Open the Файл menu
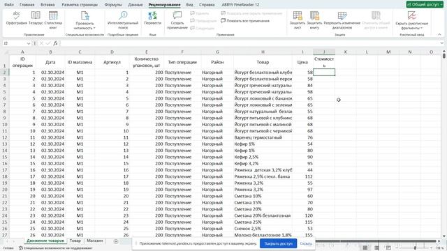Viewport: 447px width, 251px height. [x=9, y=5]
